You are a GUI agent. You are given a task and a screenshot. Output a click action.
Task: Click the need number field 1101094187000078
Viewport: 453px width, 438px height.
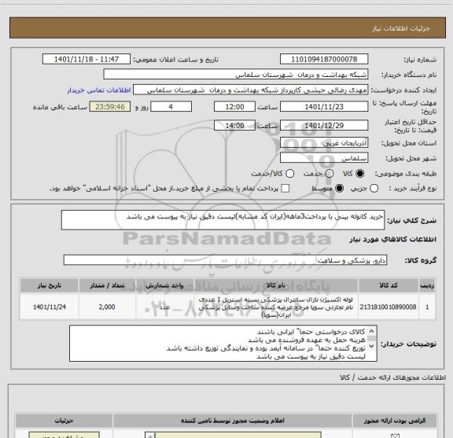324,59
